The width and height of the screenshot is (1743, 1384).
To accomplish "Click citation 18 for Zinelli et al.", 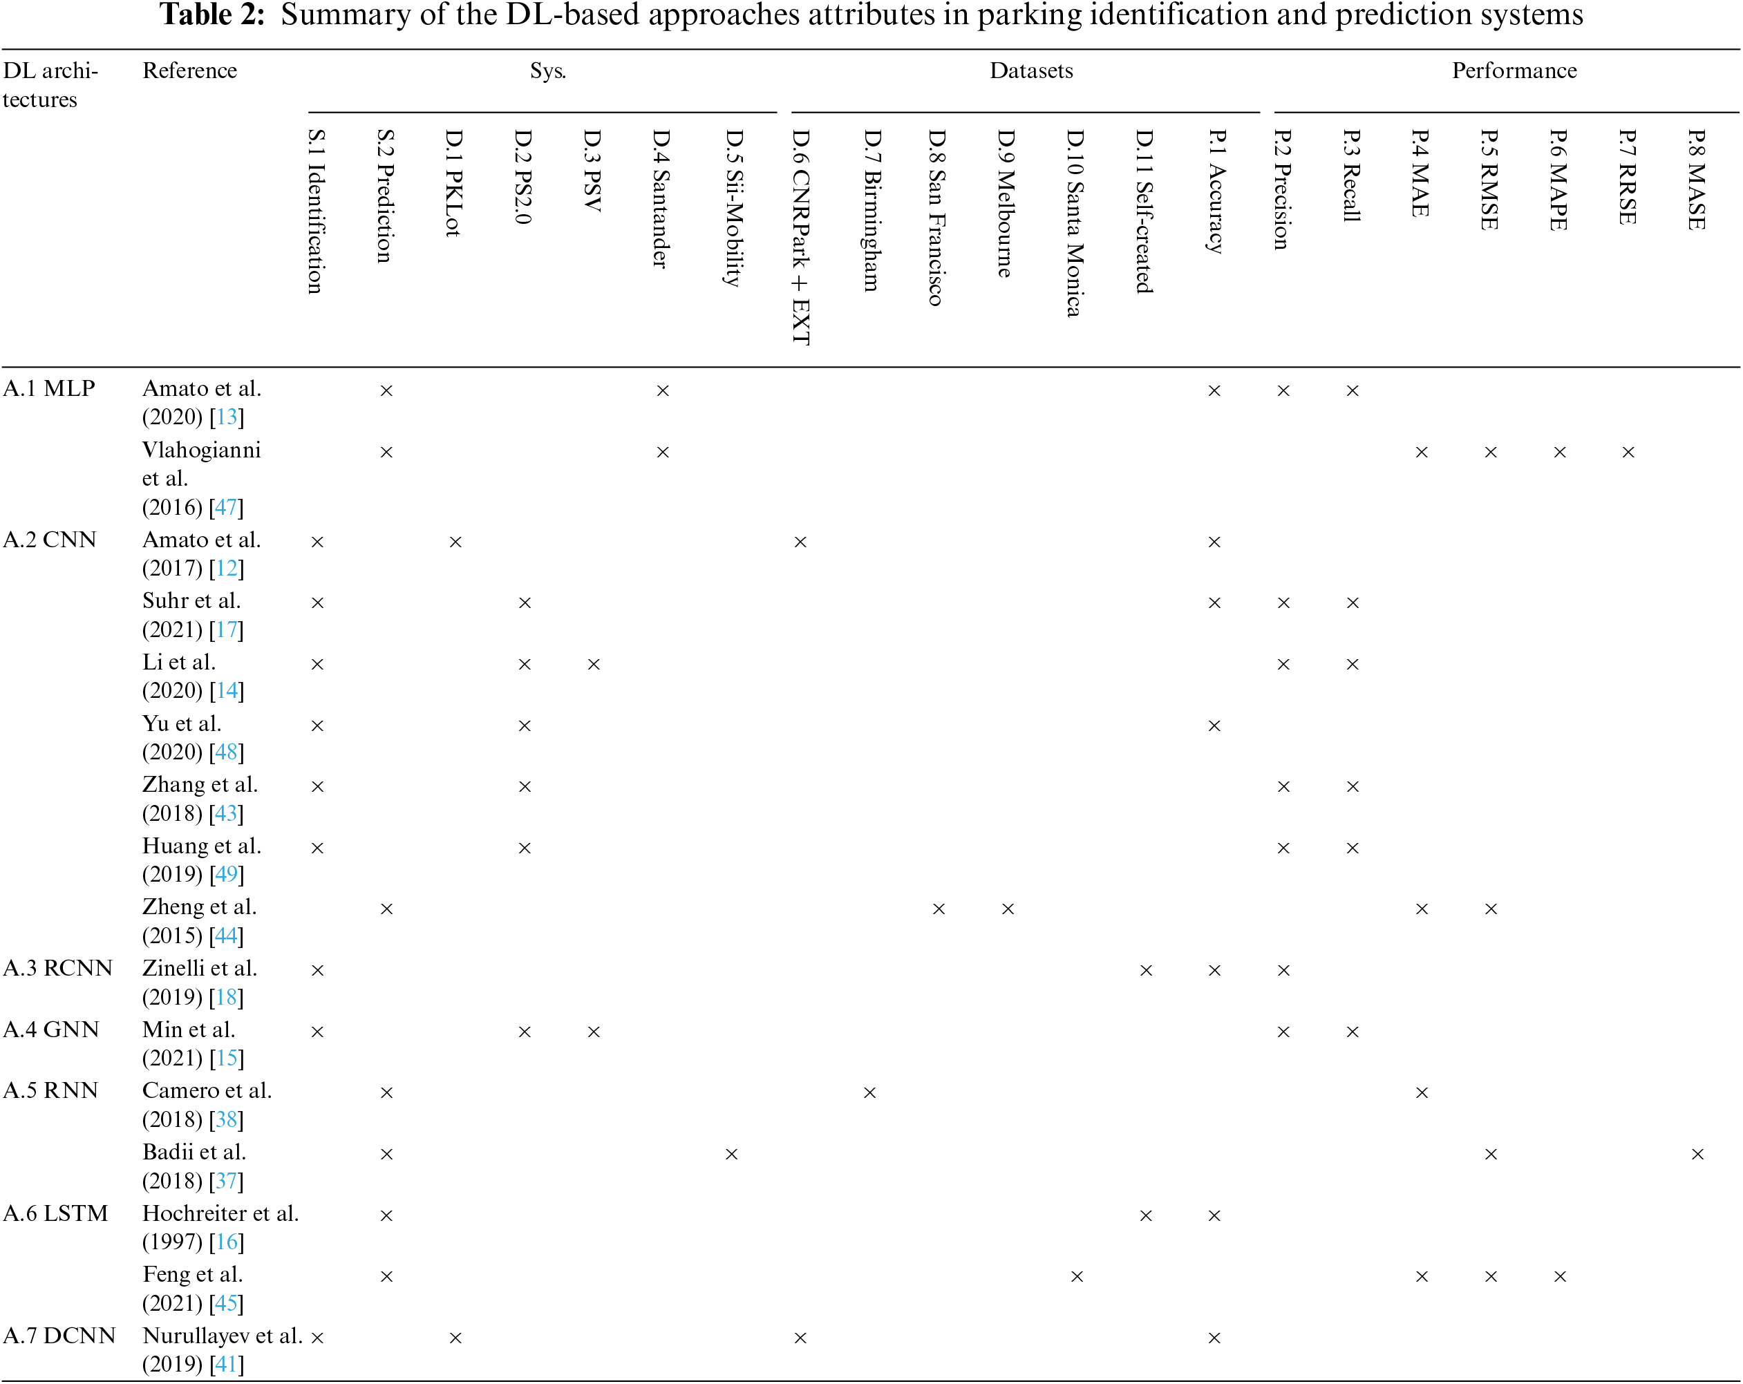I will [227, 998].
